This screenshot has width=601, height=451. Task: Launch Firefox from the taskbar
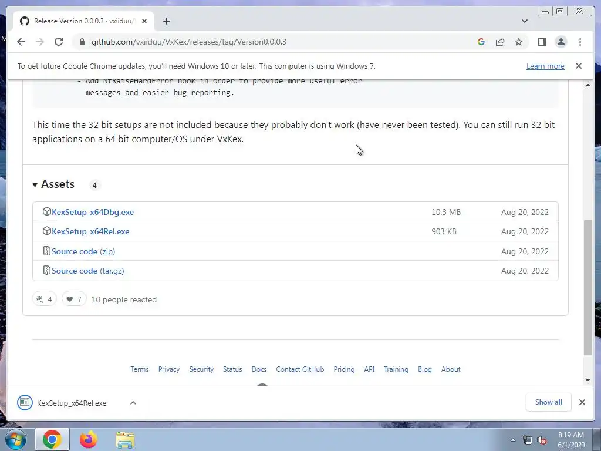tap(89, 439)
